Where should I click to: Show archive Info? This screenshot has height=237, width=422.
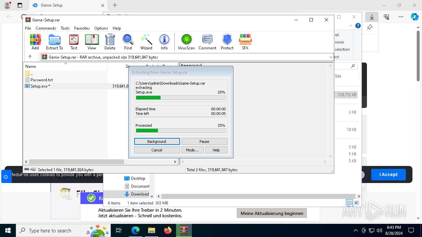tap(164, 42)
